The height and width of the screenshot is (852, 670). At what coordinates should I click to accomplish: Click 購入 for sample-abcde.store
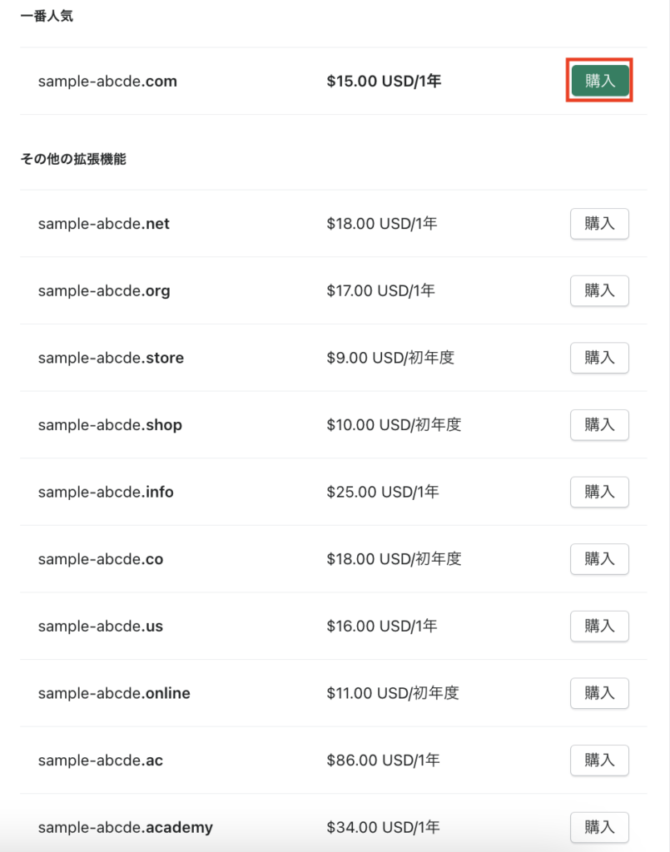(599, 358)
